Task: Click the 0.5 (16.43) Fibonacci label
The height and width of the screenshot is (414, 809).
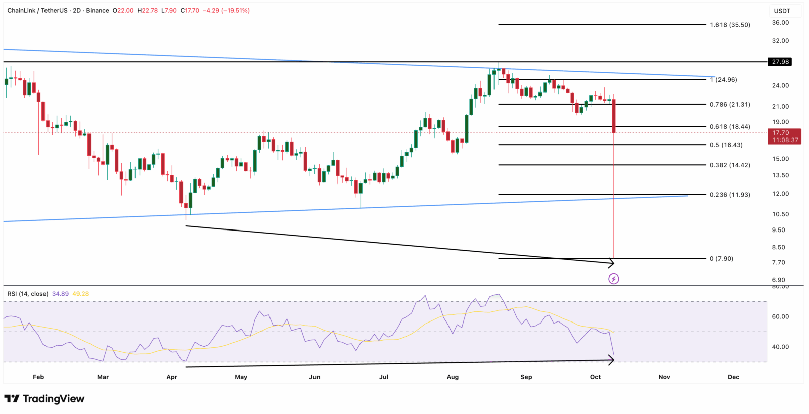Action: (x=726, y=145)
